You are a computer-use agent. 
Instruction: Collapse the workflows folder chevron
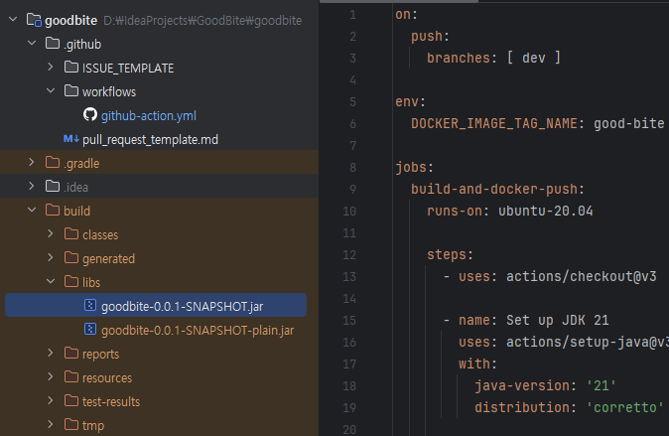coord(51,91)
